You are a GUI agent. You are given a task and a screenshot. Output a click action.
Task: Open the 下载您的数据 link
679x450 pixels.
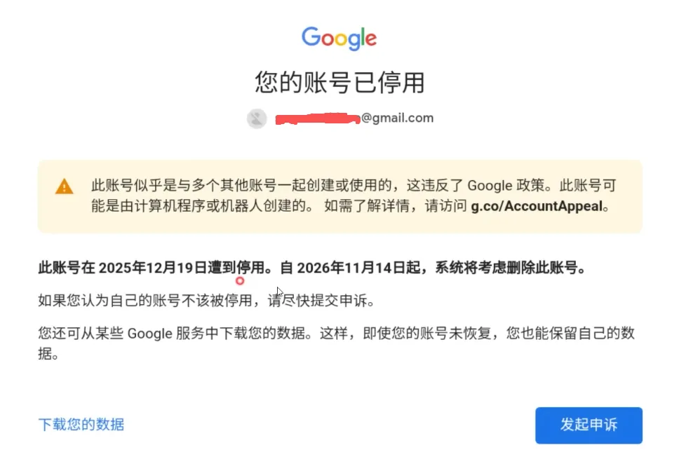[81, 425]
